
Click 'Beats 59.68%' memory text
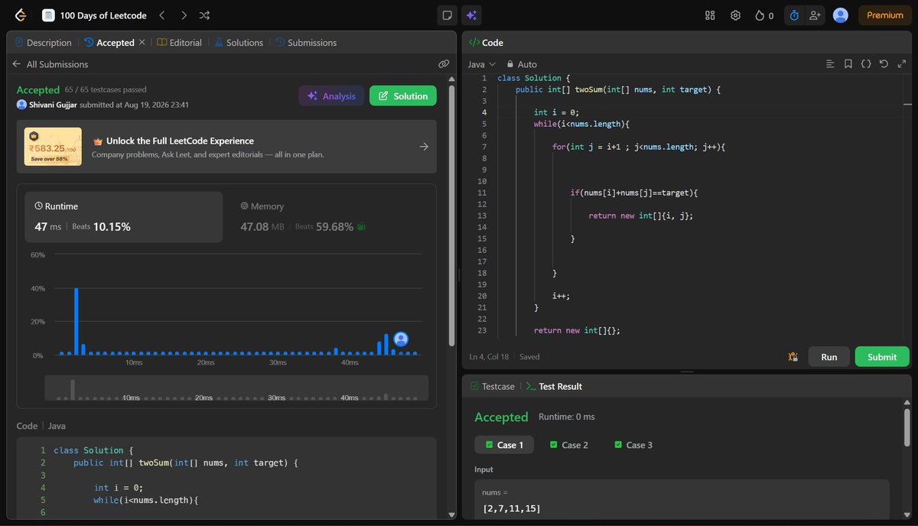324,226
